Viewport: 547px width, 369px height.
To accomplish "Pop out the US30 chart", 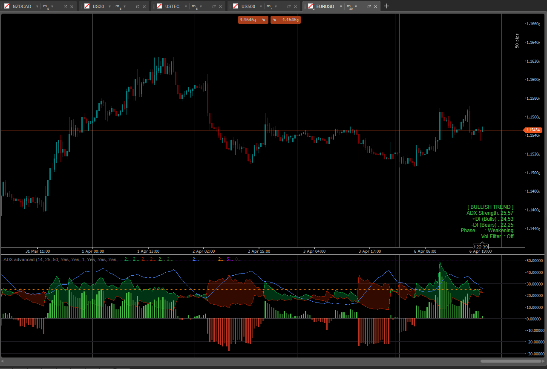I will (x=138, y=6).
